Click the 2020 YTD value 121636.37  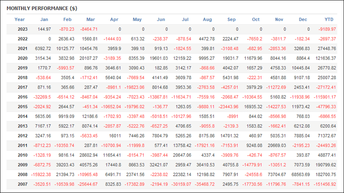tap(326, 58)
